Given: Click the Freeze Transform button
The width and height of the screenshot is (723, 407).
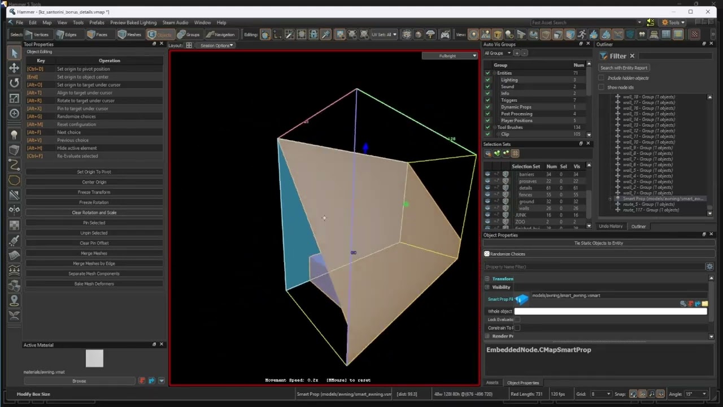Looking at the screenshot, I should pyautogui.click(x=94, y=192).
